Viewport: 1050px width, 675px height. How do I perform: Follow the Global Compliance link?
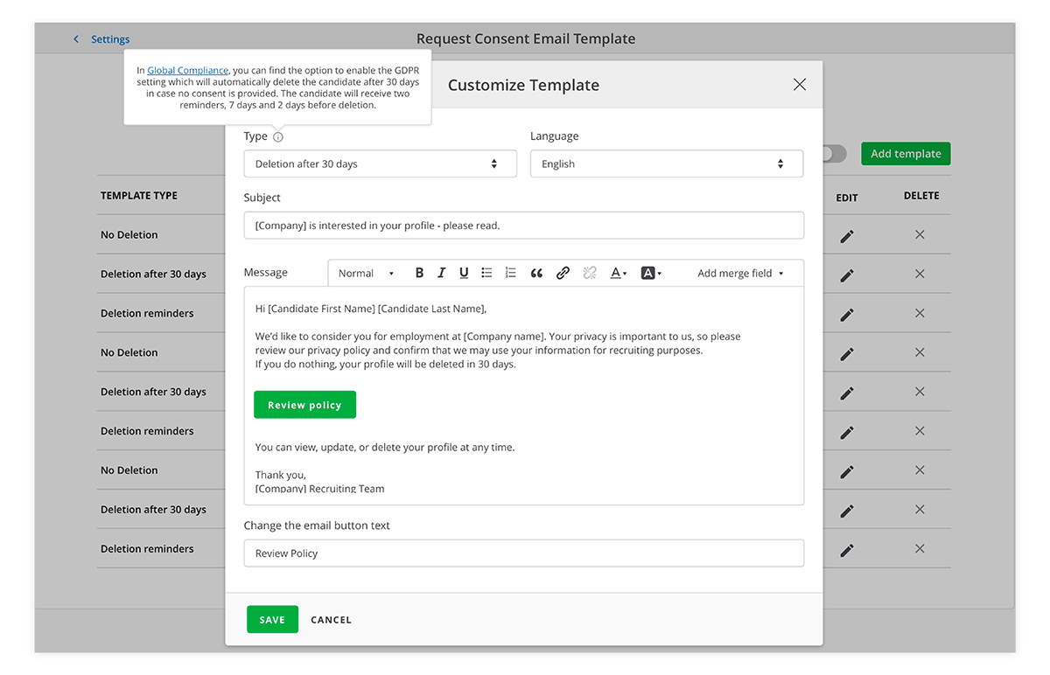[x=187, y=71]
